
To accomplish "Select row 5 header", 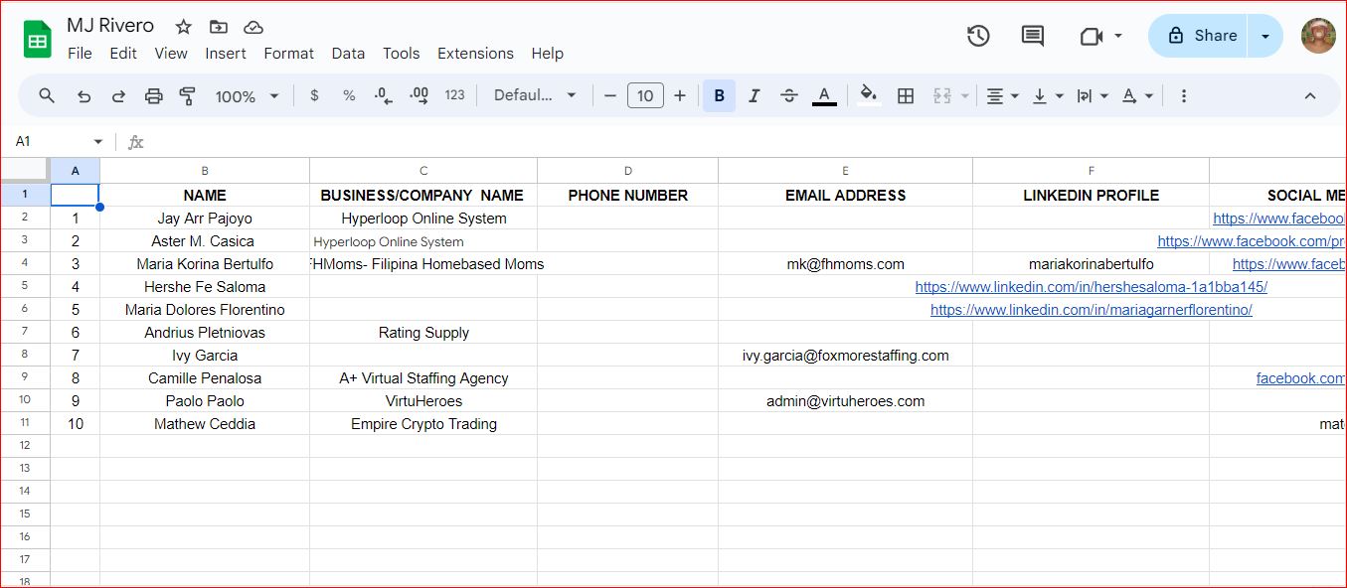I will point(25,286).
